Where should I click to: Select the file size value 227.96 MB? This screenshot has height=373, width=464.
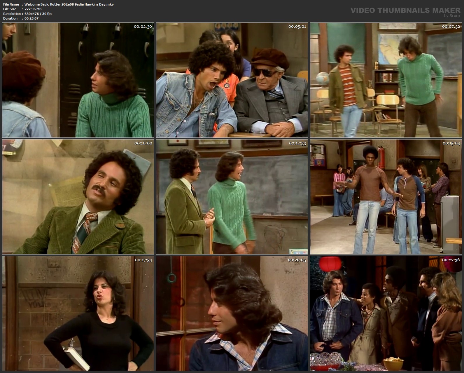tap(33, 9)
